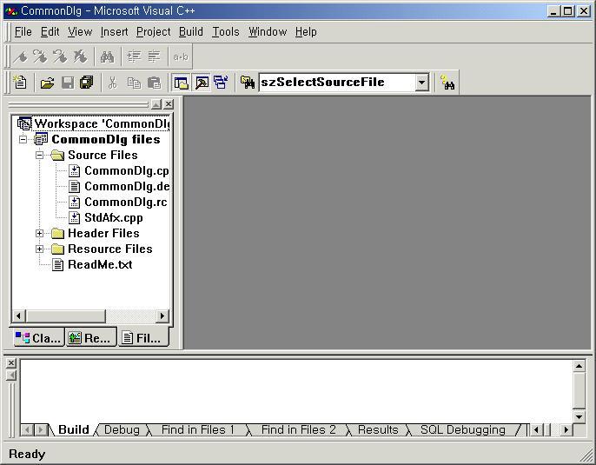Expand the Header Files folder
The image size is (596, 465).
(x=39, y=234)
